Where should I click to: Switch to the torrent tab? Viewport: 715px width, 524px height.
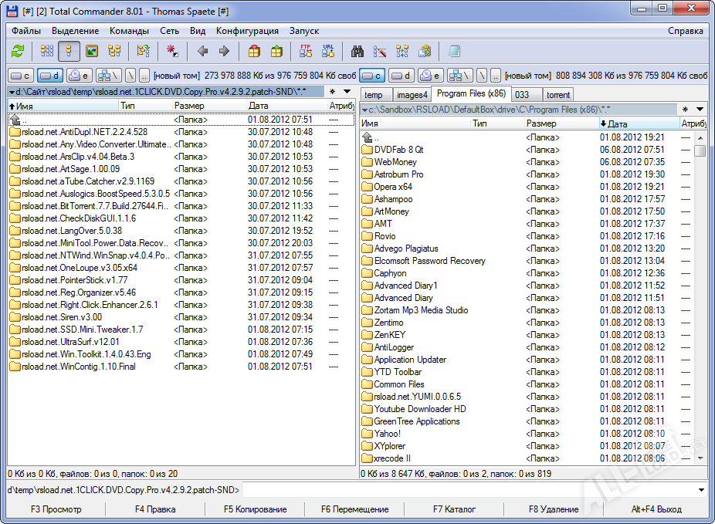click(x=557, y=95)
